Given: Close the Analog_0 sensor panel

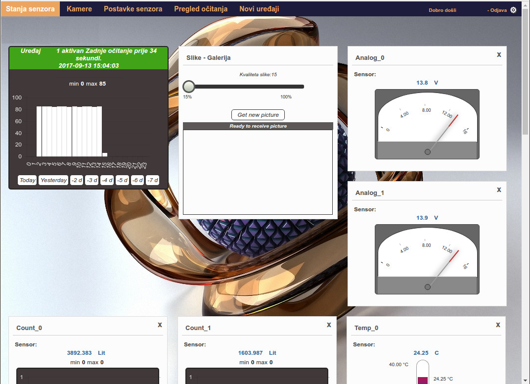Looking at the screenshot, I should pyautogui.click(x=499, y=54).
